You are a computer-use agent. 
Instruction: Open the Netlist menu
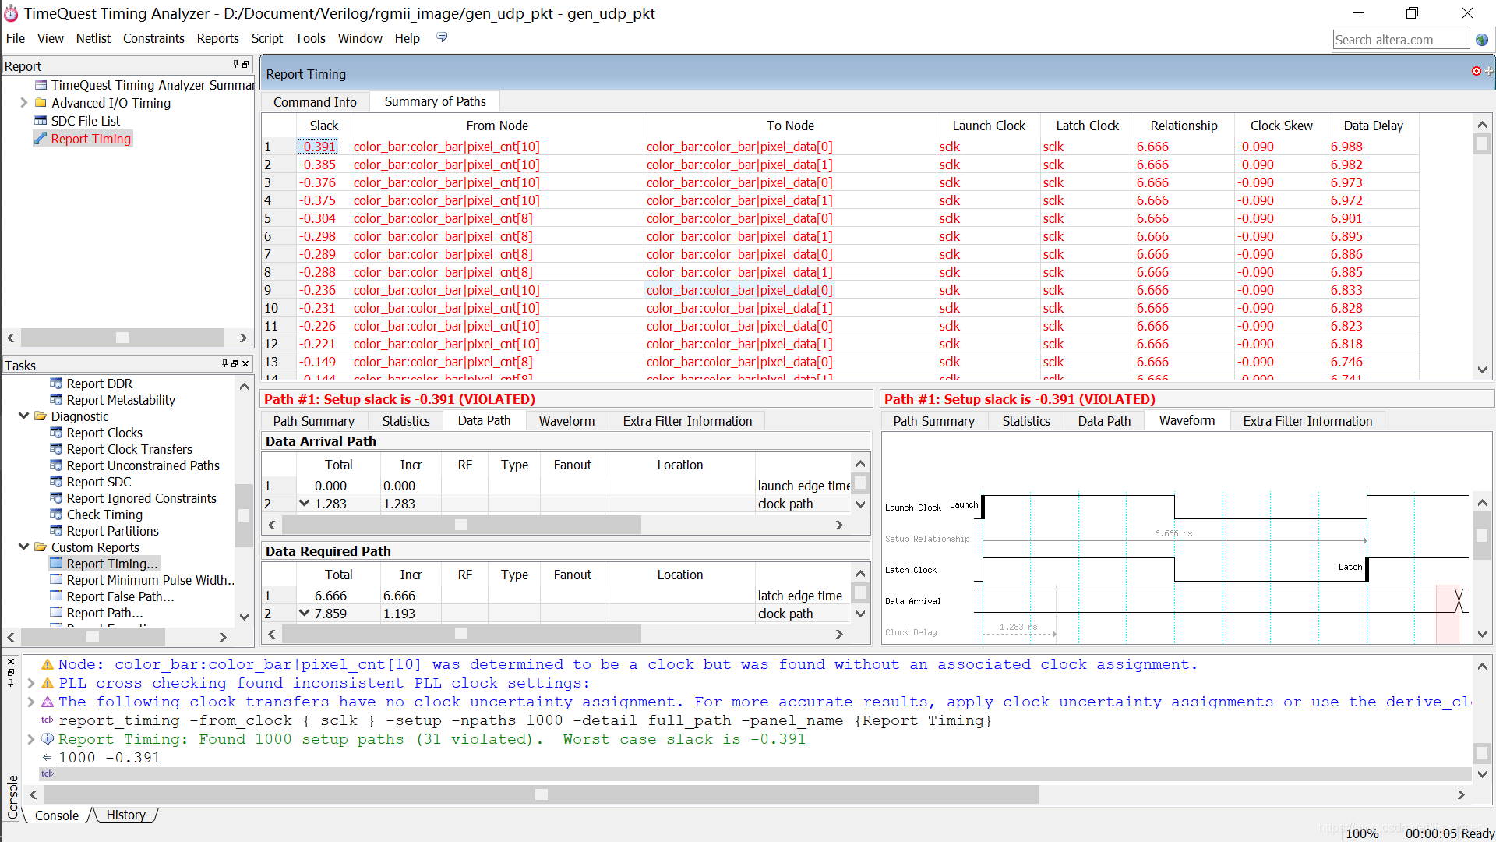tap(93, 38)
